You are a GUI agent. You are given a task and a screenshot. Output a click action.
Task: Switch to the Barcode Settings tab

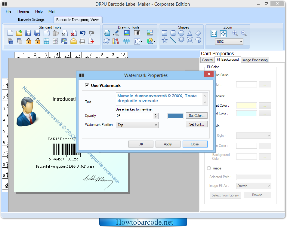tap(31, 20)
